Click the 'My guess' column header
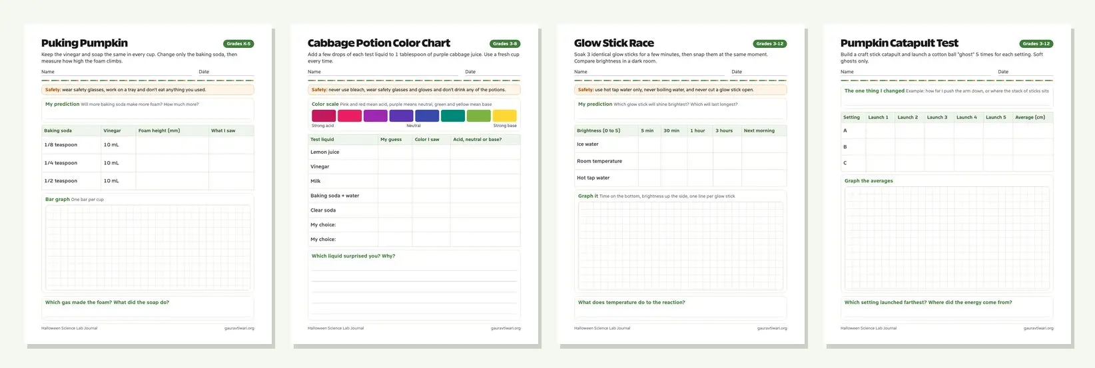The width and height of the screenshot is (1095, 368). tap(392, 140)
